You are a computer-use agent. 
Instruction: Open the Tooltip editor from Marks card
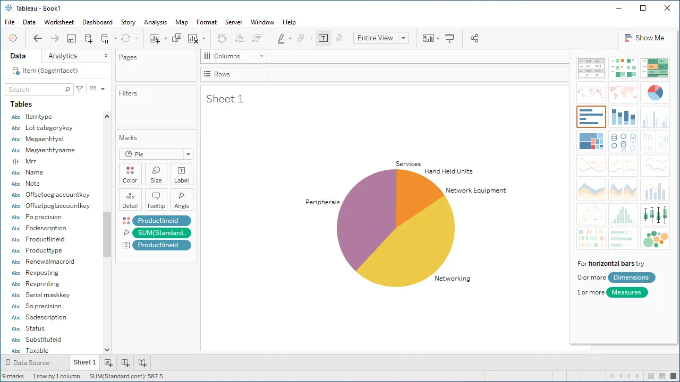coord(156,199)
